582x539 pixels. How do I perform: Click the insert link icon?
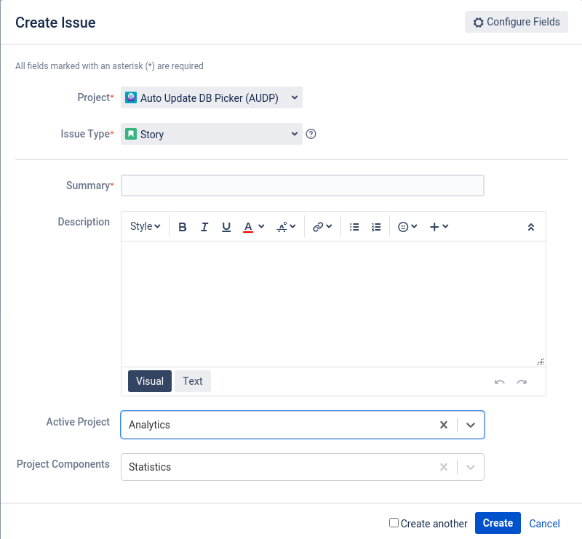(x=318, y=227)
